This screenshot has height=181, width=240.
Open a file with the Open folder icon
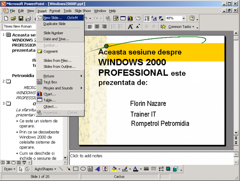(14, 18)
